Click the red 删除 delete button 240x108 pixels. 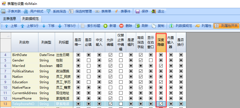(126, 26)
